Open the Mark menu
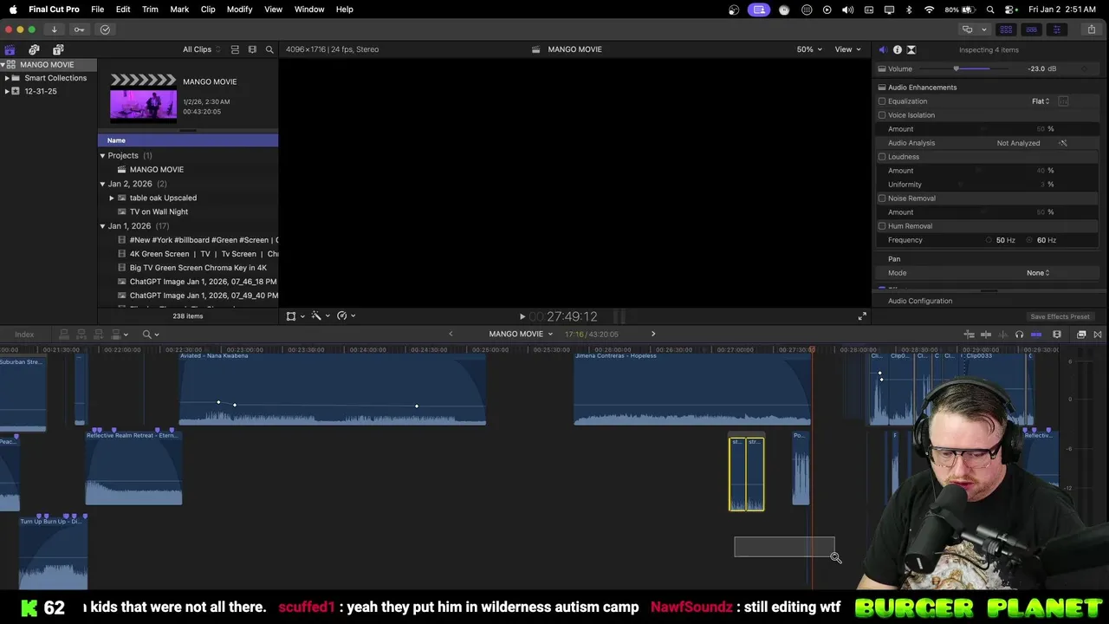 coord(179,9)
